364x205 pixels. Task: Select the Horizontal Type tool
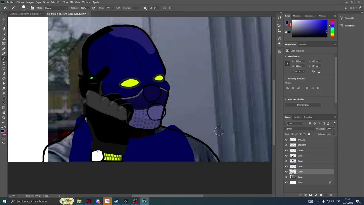coord(4,98)
